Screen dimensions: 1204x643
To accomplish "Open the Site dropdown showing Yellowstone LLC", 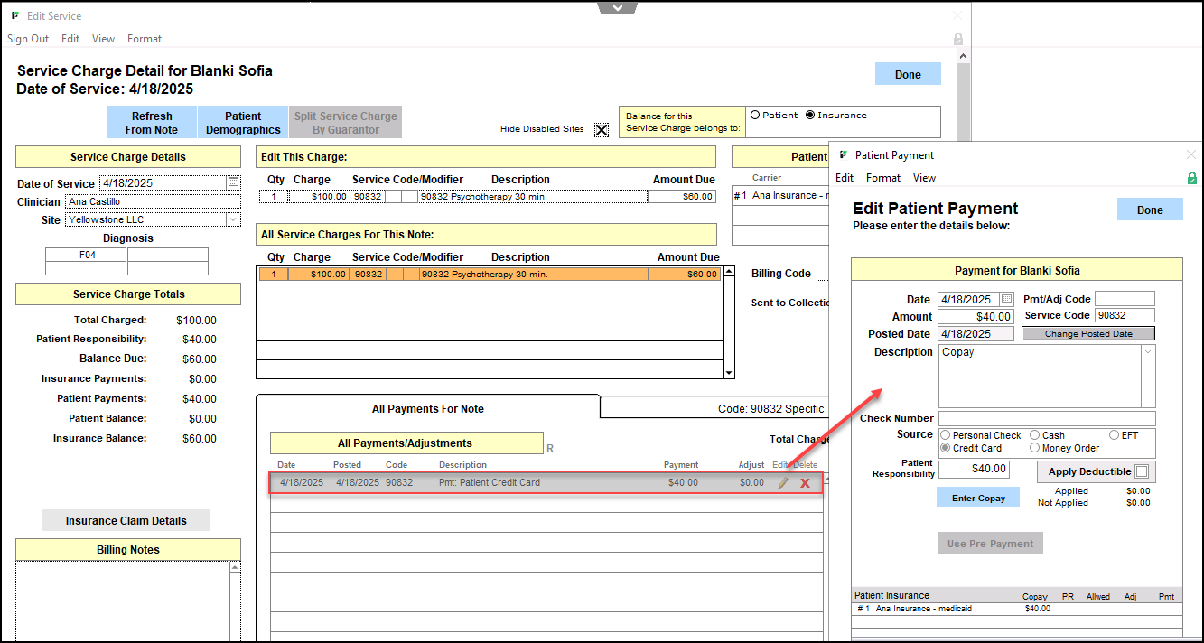I will coord(233,219).
